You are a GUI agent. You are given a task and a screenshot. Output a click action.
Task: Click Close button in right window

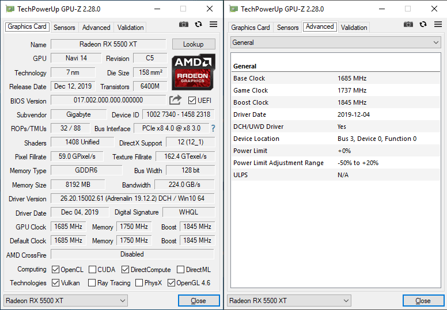(423, 301)
